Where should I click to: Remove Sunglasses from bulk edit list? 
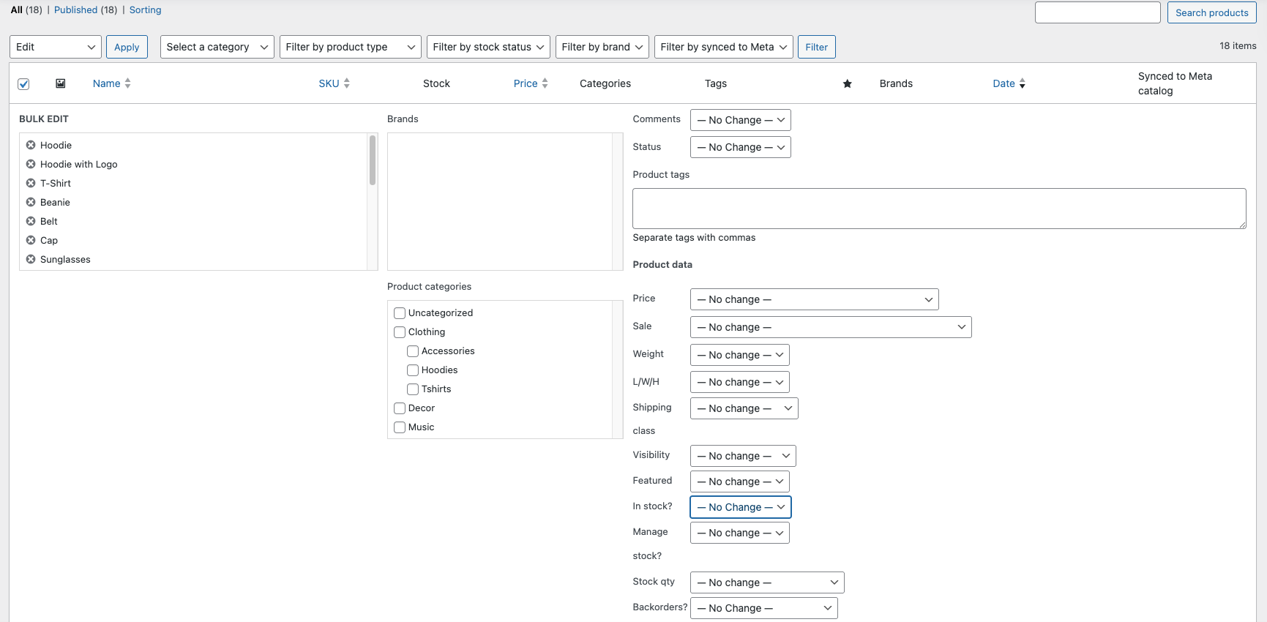31,259
